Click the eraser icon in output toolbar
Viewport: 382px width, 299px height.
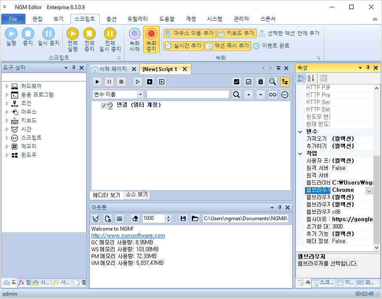135,219
